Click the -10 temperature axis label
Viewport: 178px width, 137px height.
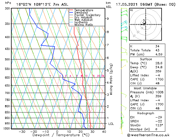pos(45,132)
